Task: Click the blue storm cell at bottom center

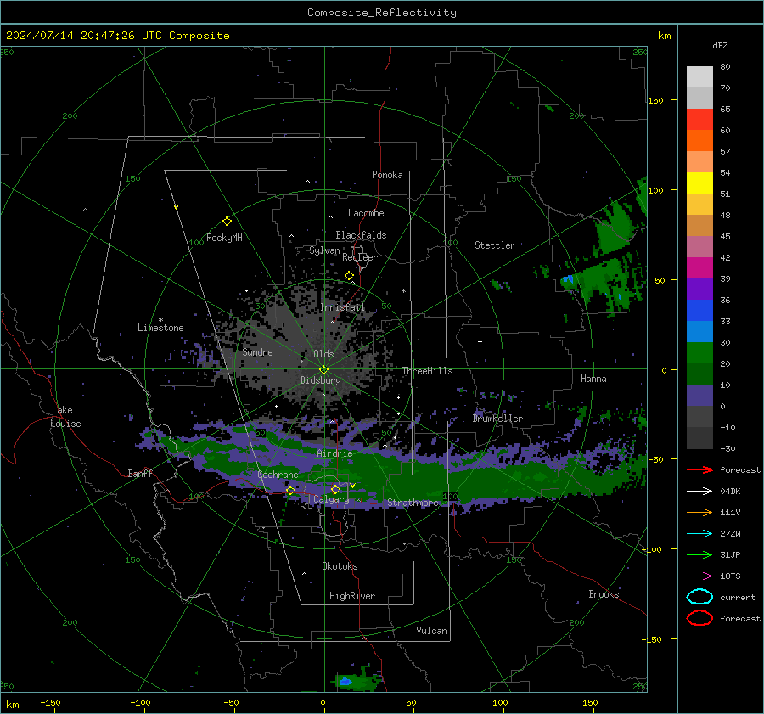Action: 345,682
